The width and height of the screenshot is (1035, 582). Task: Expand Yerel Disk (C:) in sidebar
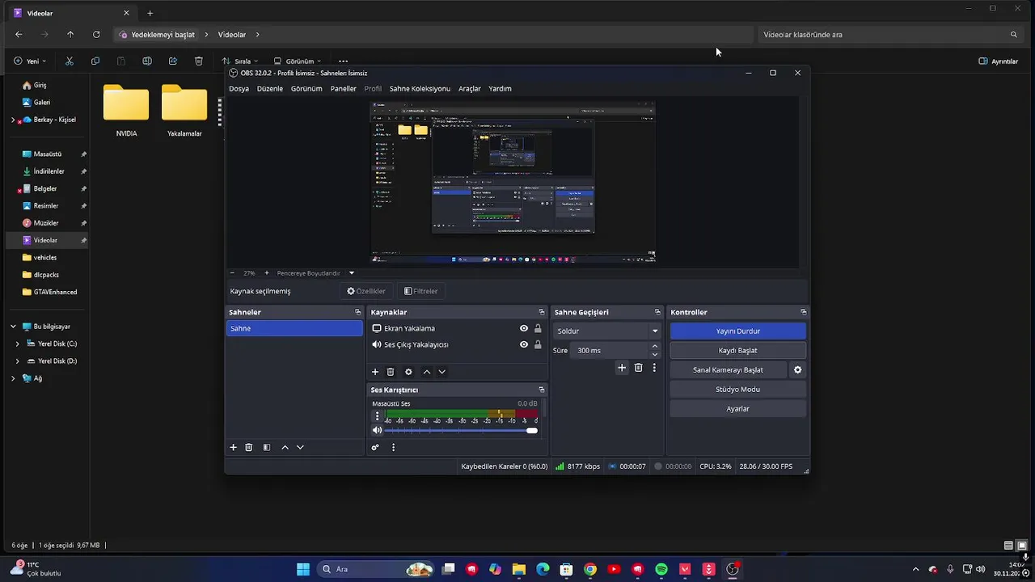(x=18, y=344)
